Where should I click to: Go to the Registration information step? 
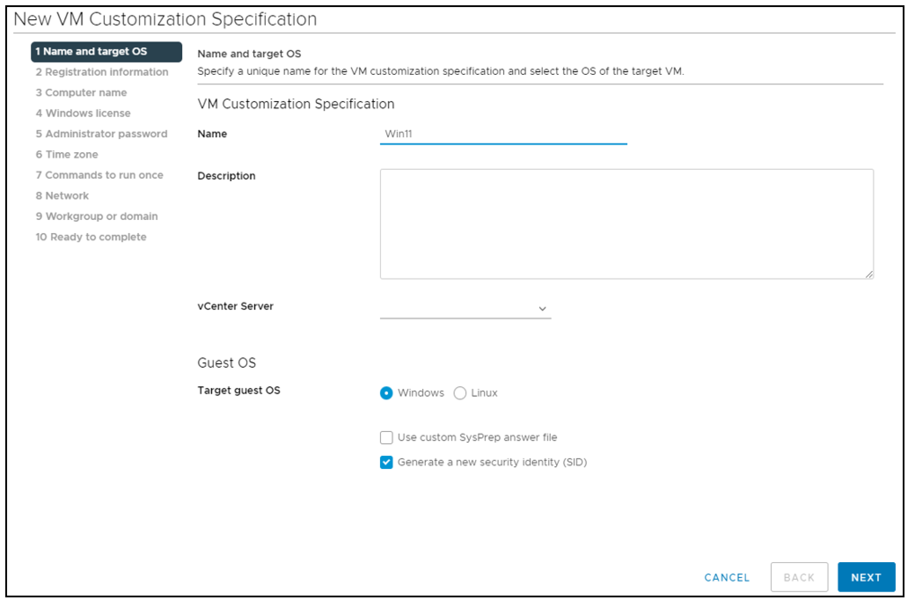[102, 72]
